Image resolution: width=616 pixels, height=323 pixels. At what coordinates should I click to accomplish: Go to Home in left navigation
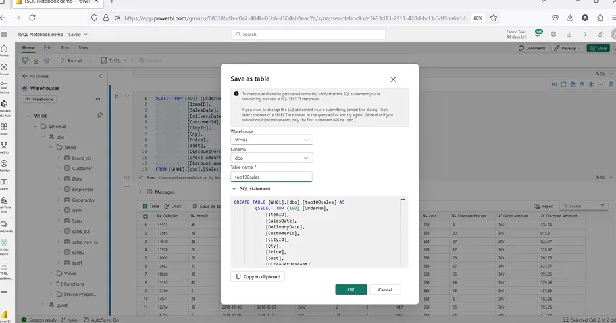pos(4,51)
